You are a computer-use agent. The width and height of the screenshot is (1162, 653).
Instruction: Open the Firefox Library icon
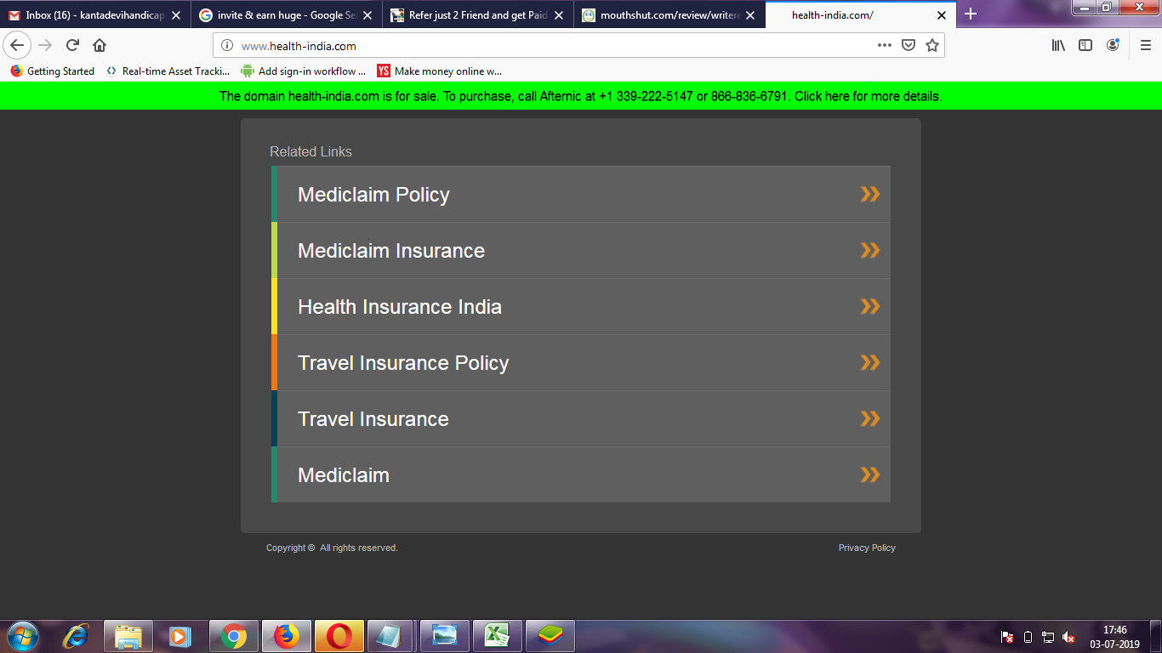click(x=1058, y=46)
